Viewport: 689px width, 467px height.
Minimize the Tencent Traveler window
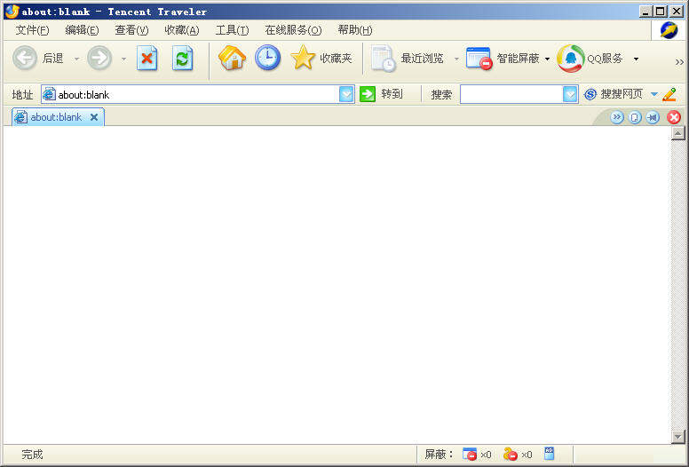(x=645, y=12)
